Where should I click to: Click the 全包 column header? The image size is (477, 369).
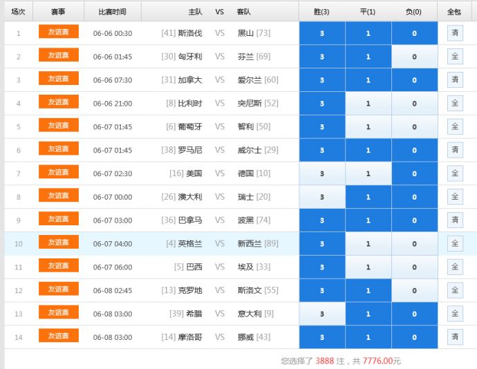tap(454, 12)
